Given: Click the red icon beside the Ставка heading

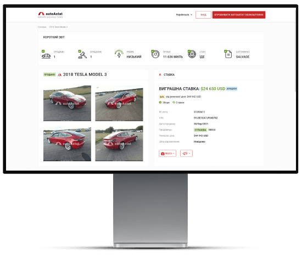Looking at the screenshot, I should pos(160,75).
